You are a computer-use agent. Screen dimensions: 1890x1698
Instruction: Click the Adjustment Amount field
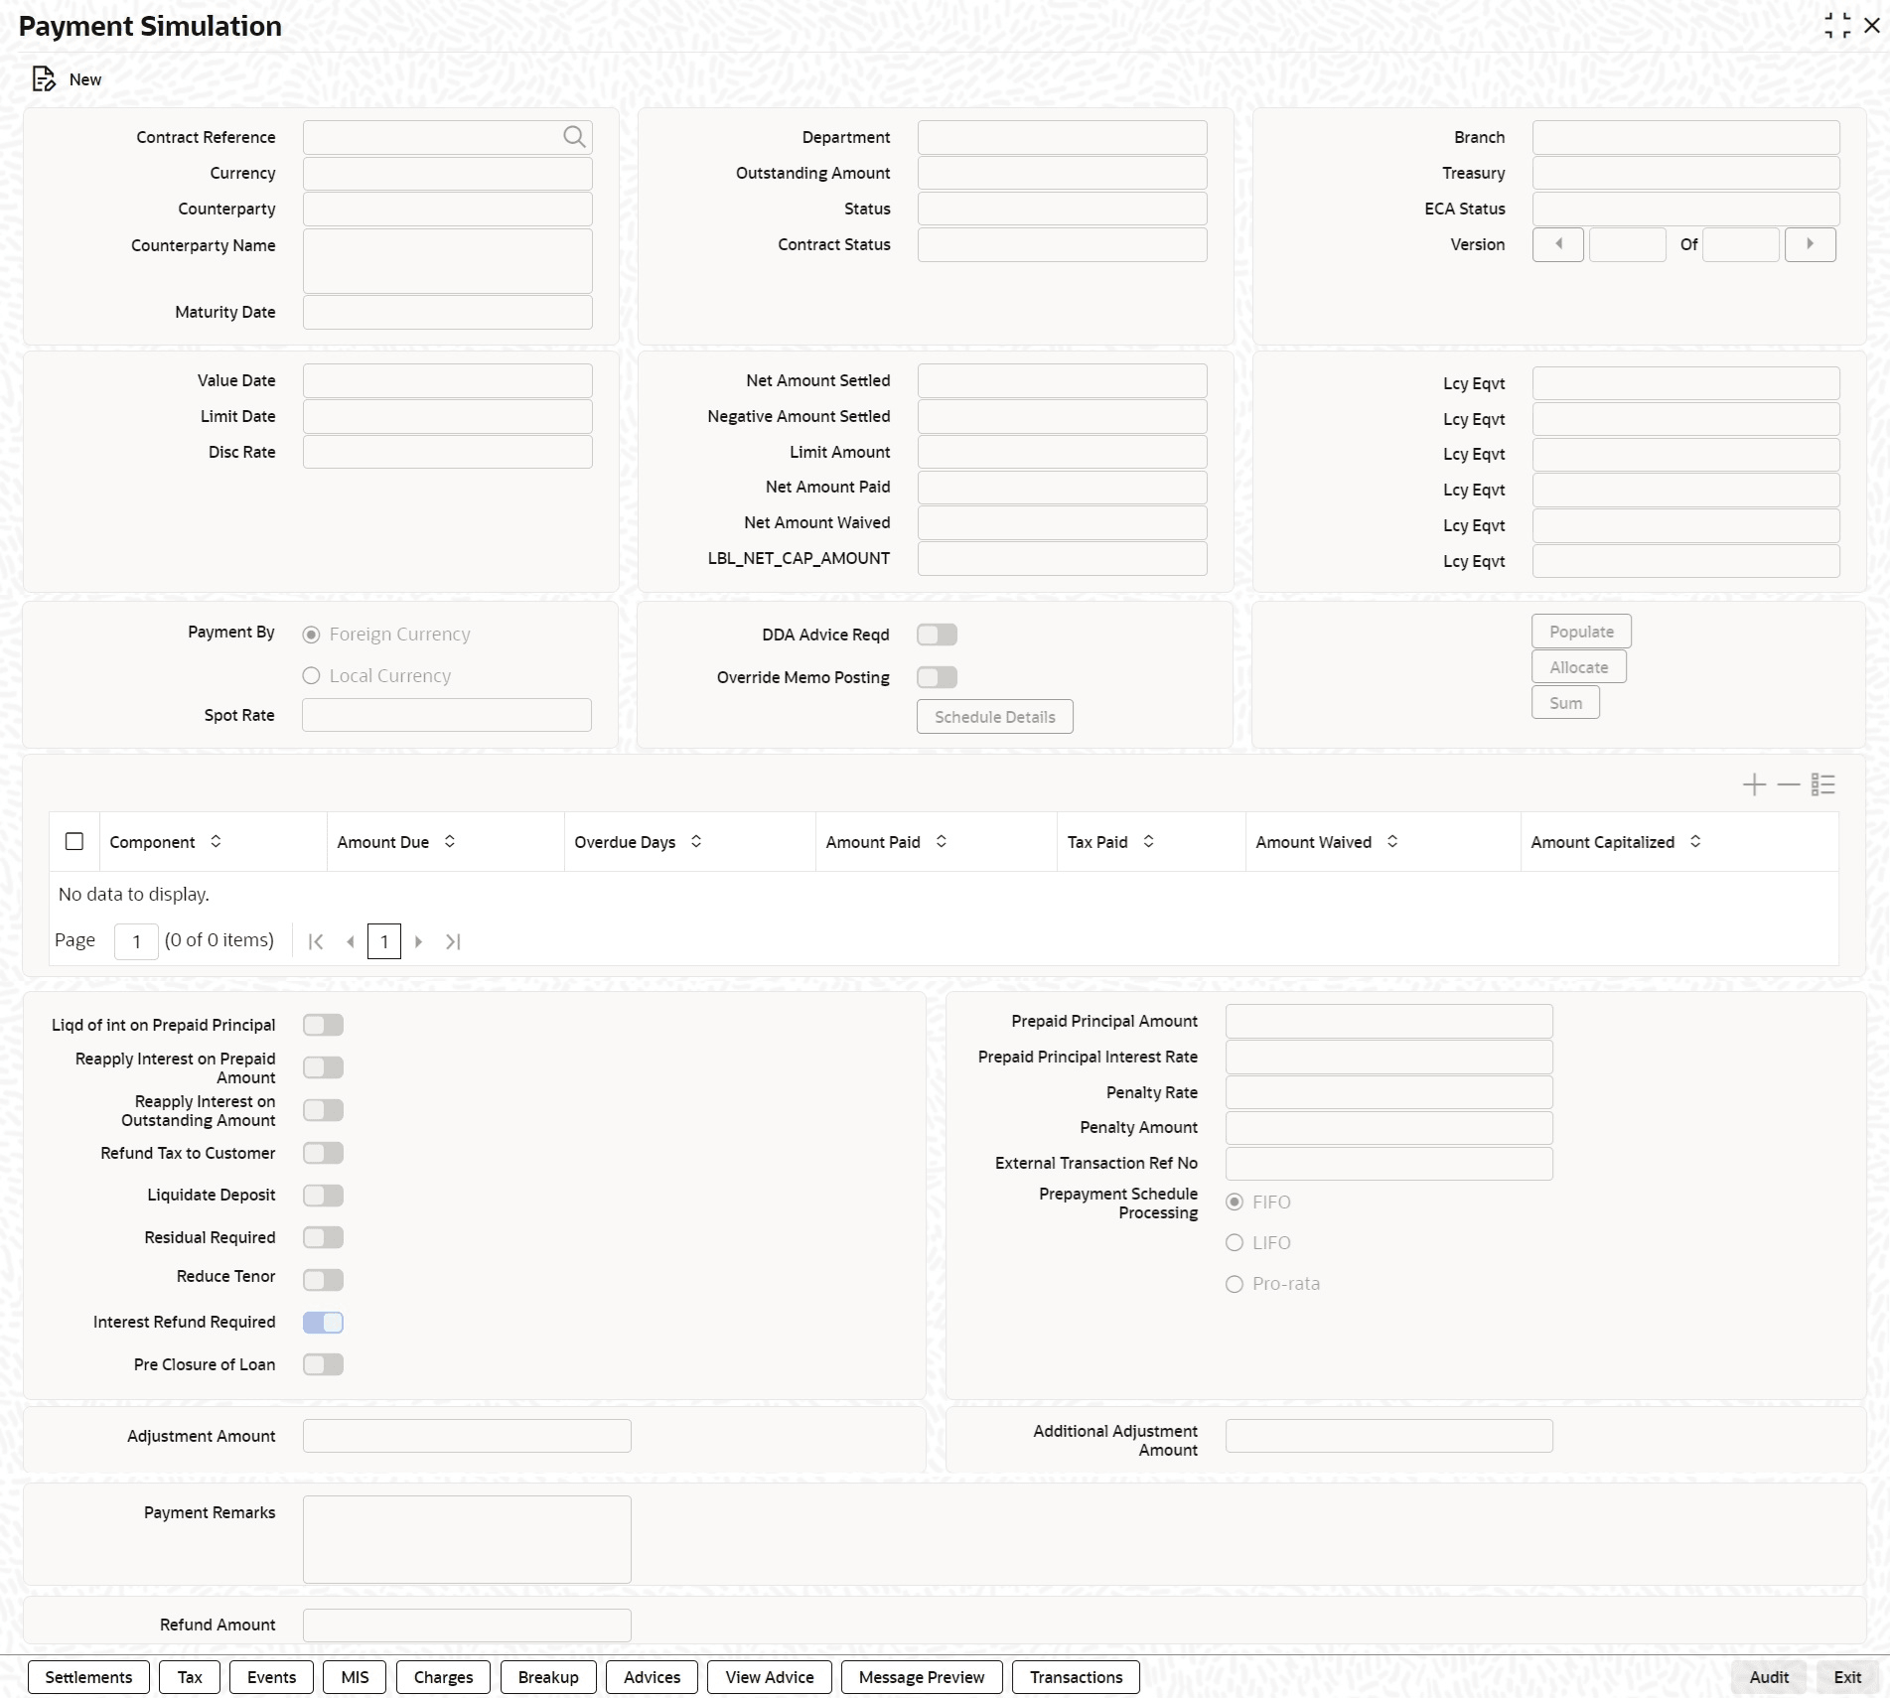(467, 1436)
